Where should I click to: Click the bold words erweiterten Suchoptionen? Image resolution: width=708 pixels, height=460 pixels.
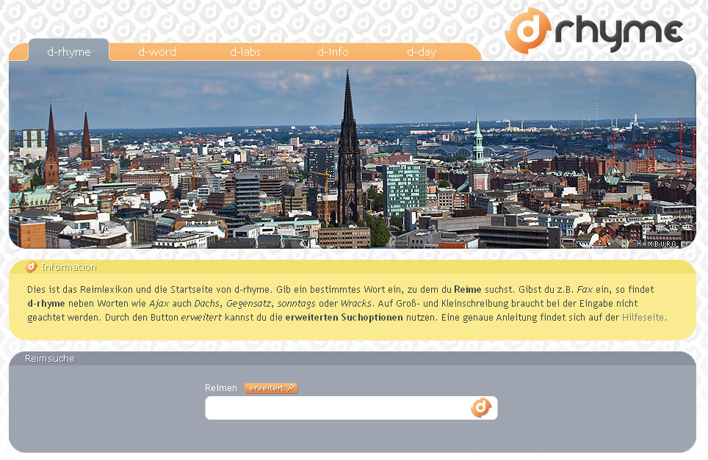tap(344, 317)
